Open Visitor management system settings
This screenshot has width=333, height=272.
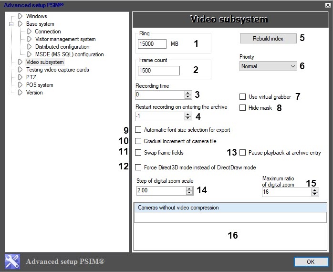65,39
